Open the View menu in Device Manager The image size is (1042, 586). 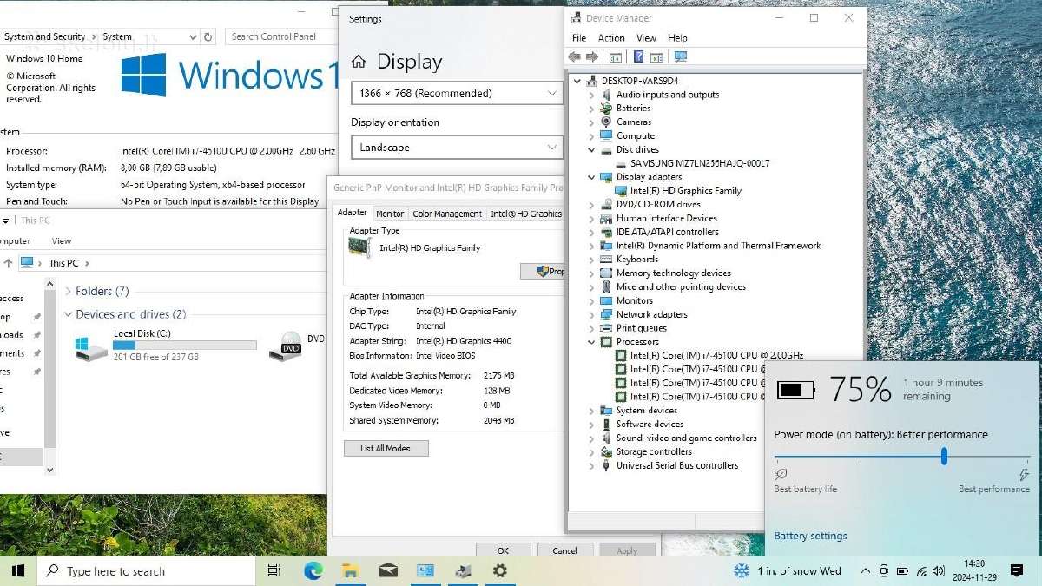point(646,38)
